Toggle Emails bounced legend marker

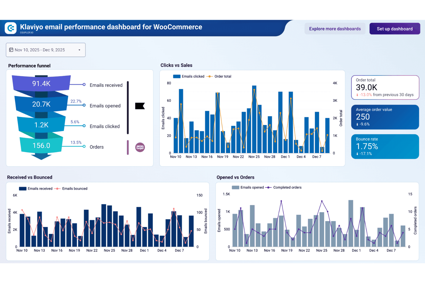pos(57,189)
